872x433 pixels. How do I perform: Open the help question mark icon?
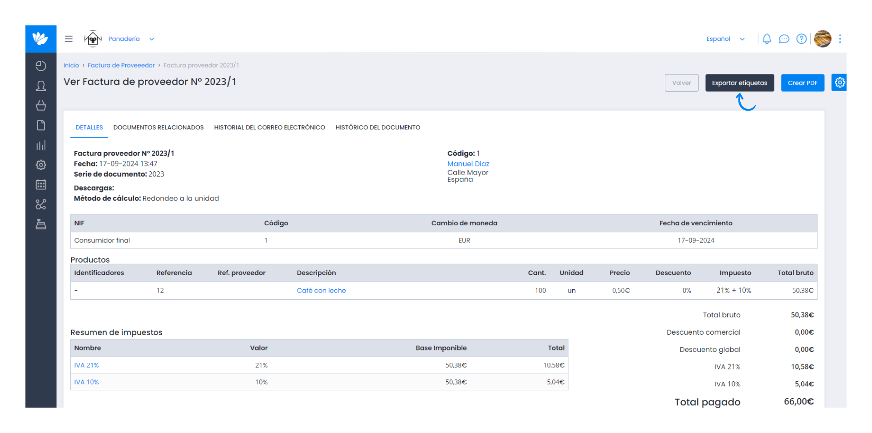(802, 39)
